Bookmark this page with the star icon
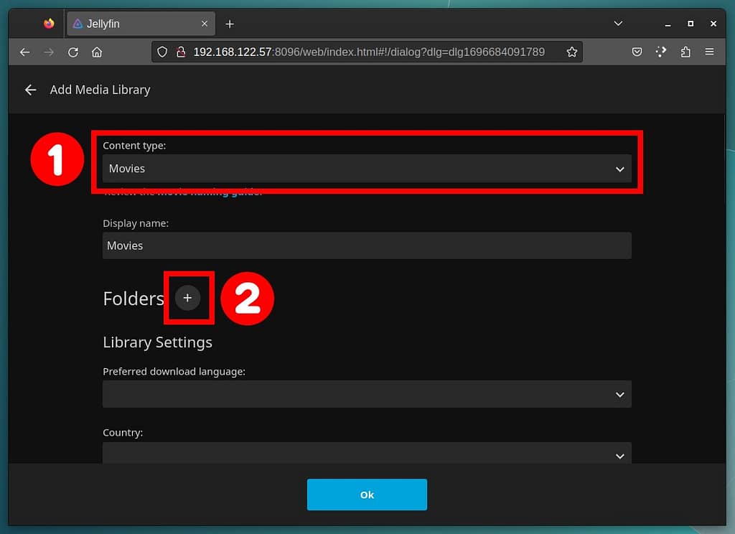735x534 pixels. click(571, 52)
